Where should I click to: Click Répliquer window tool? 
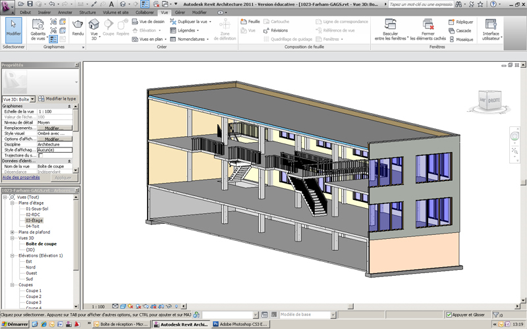pos(460,22)
